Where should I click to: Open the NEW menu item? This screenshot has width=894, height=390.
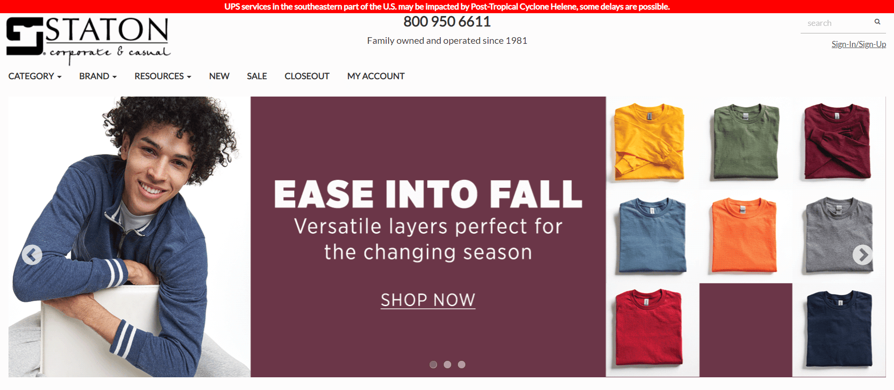219,76
